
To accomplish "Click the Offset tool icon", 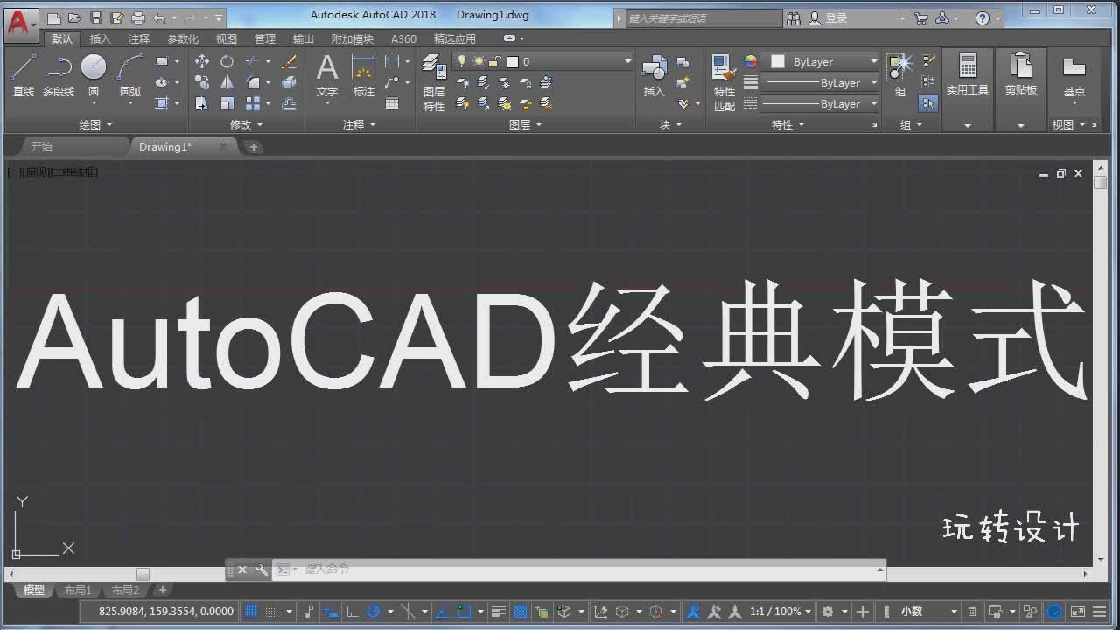I will [290, 103].
